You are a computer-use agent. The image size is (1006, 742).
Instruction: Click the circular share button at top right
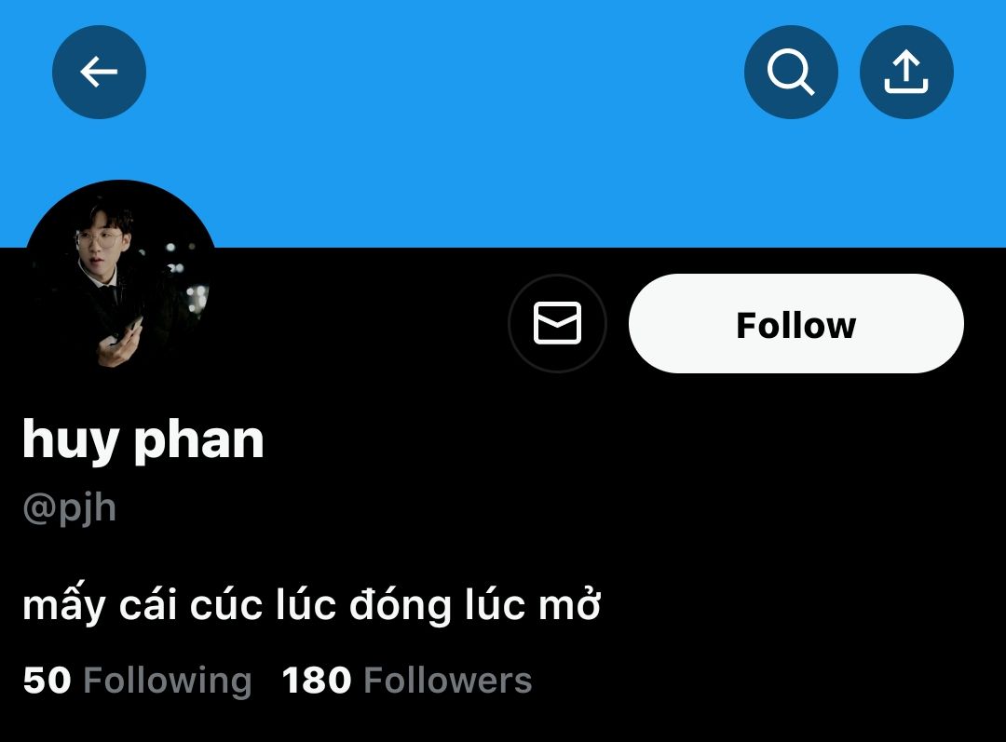coord(906,72)
